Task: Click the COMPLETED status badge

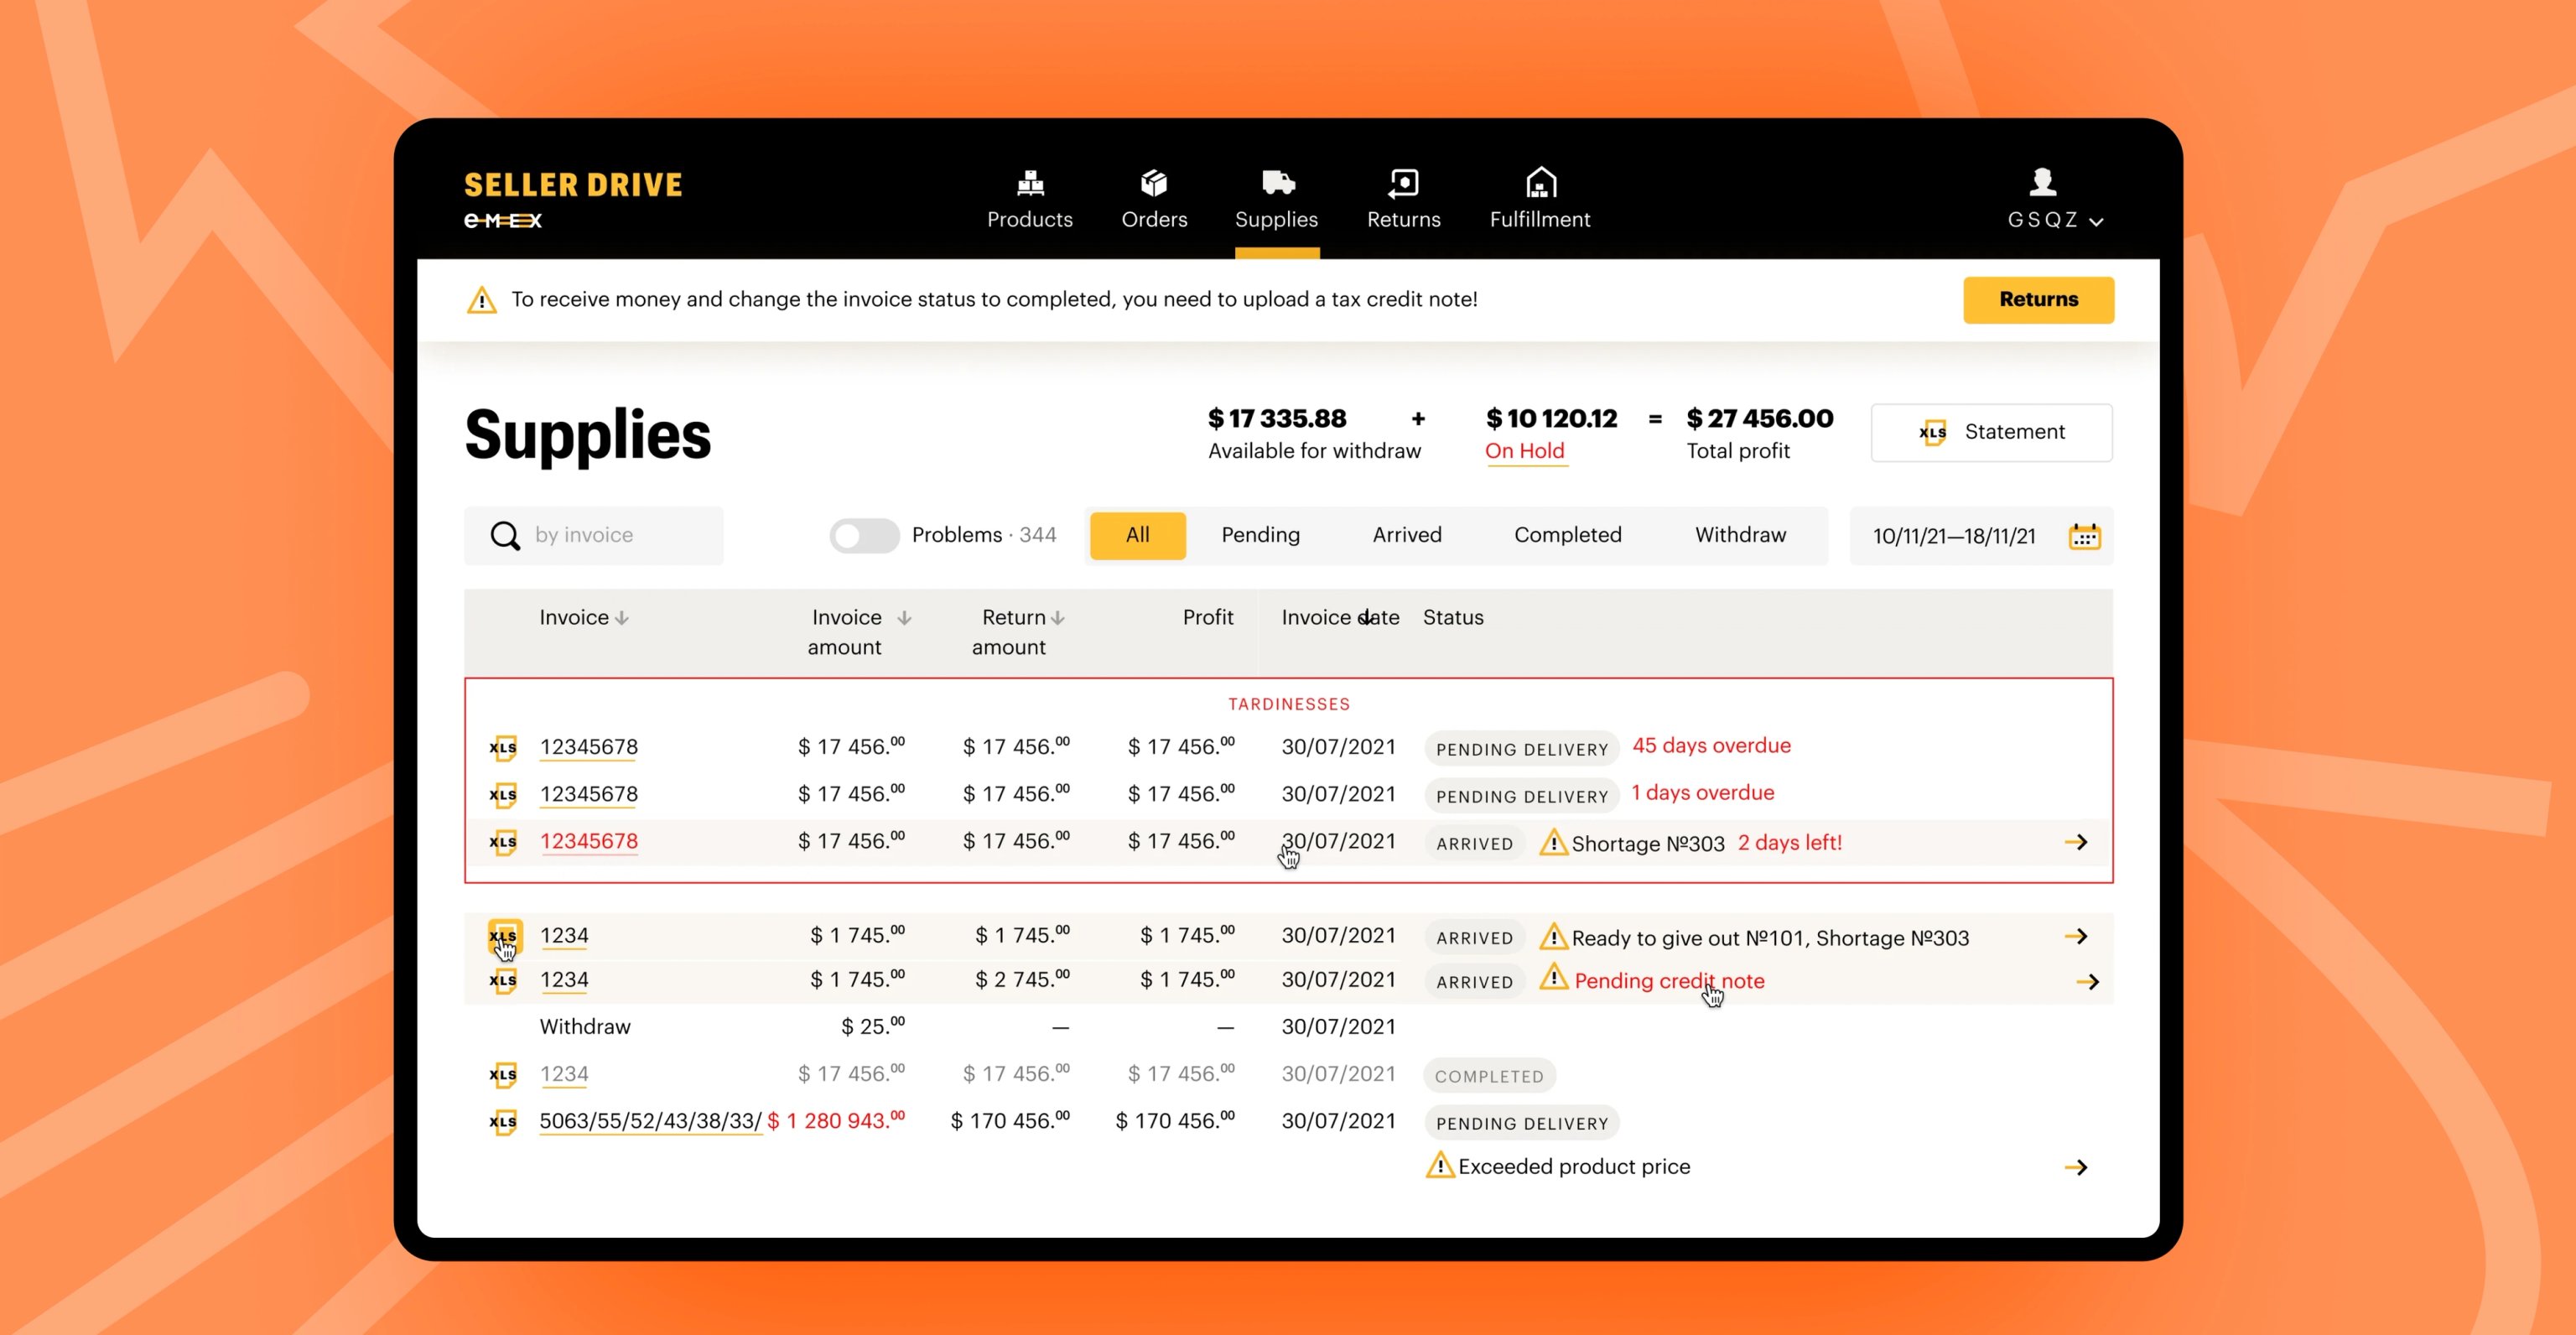Action: coord(1489,1076)
